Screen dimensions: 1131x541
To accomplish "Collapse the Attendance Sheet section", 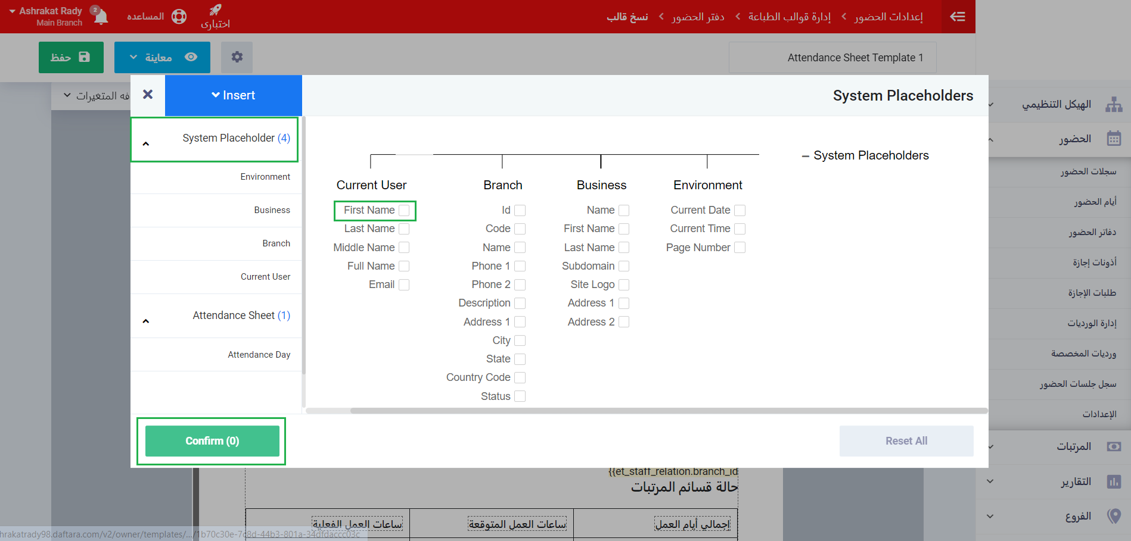I will 146,321.
